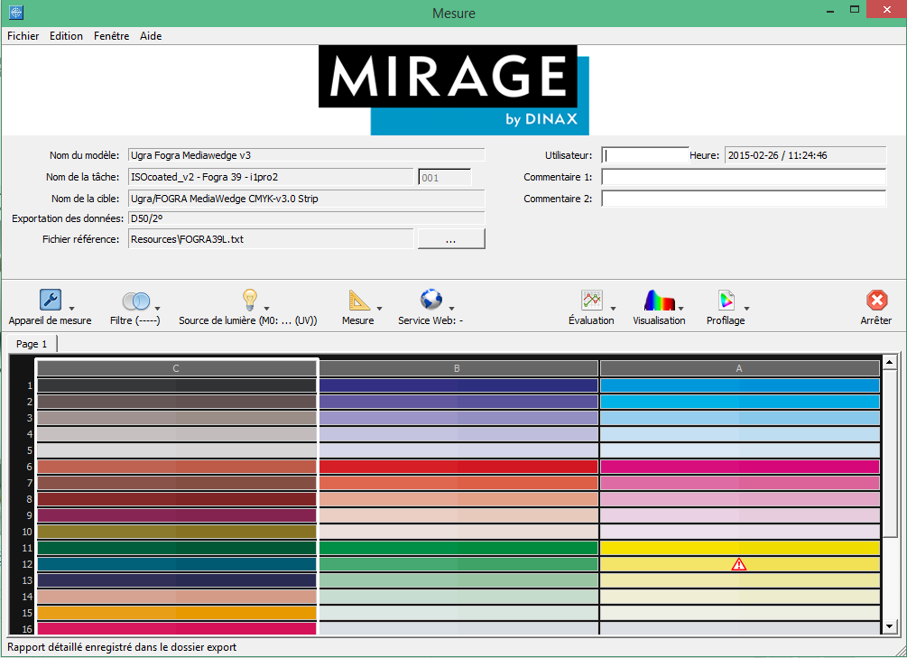Open the Aide menu

151,36
